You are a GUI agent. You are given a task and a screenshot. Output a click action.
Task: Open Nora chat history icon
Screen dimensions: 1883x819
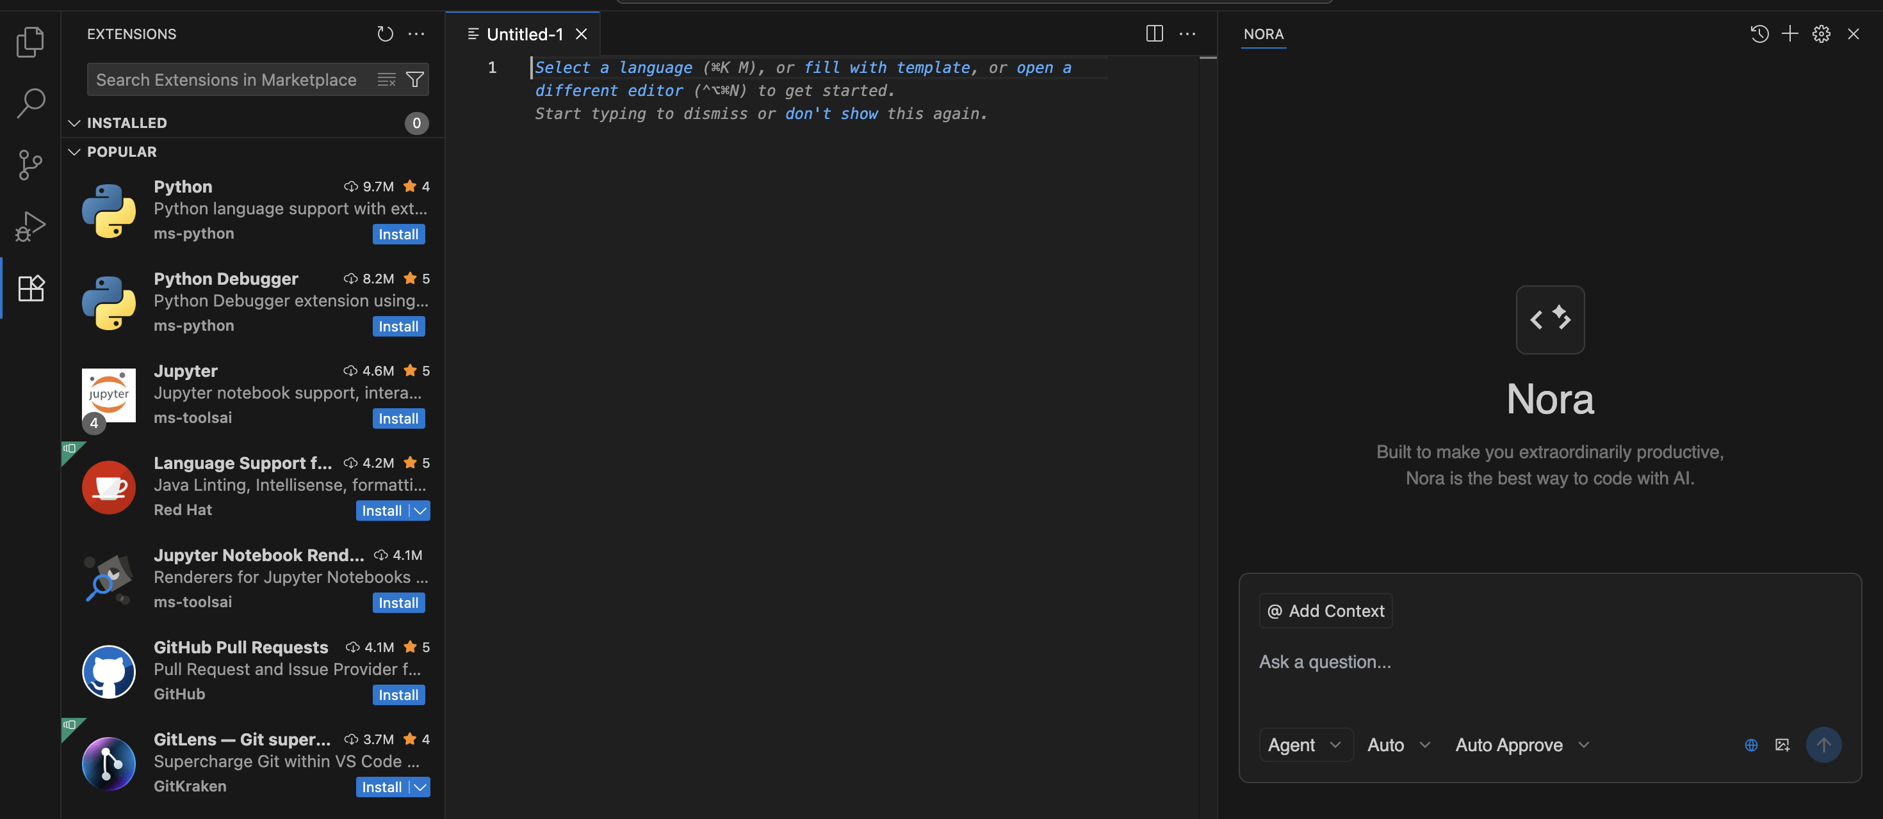(x=1759, y=35)
